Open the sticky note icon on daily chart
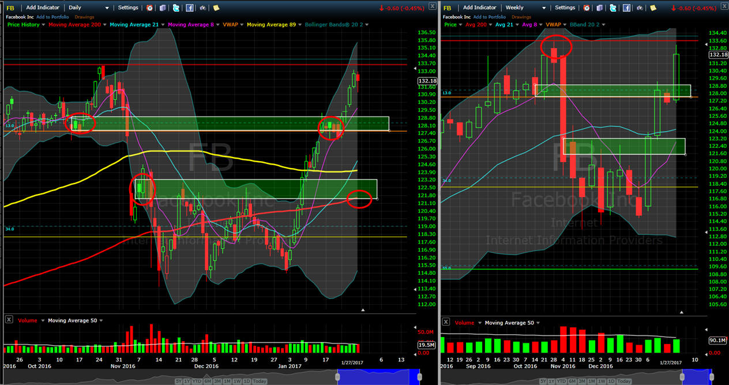The width and height of the screenshot is (729, 385). [216, 8]
